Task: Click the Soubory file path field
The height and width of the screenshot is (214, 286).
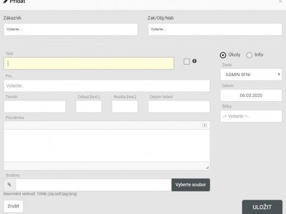Action: tap(94, 185)
